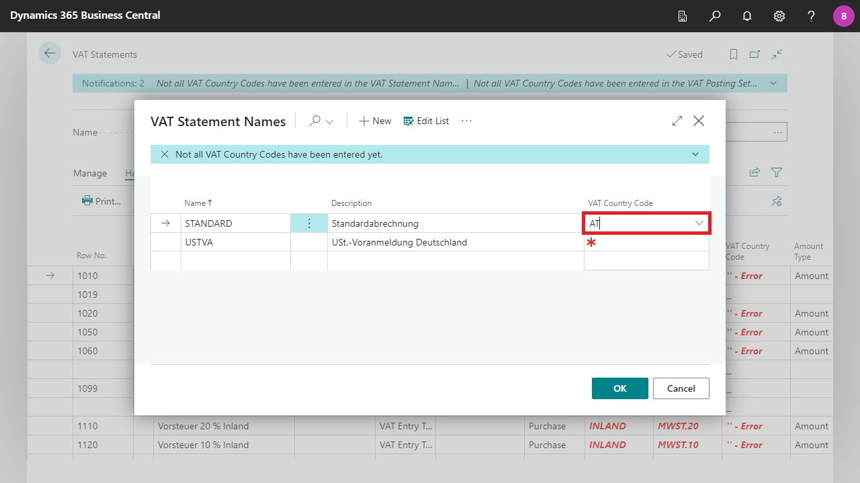Open the search magnifier in the top bar
The image size is (860, 483).
[x=714, y=16]
